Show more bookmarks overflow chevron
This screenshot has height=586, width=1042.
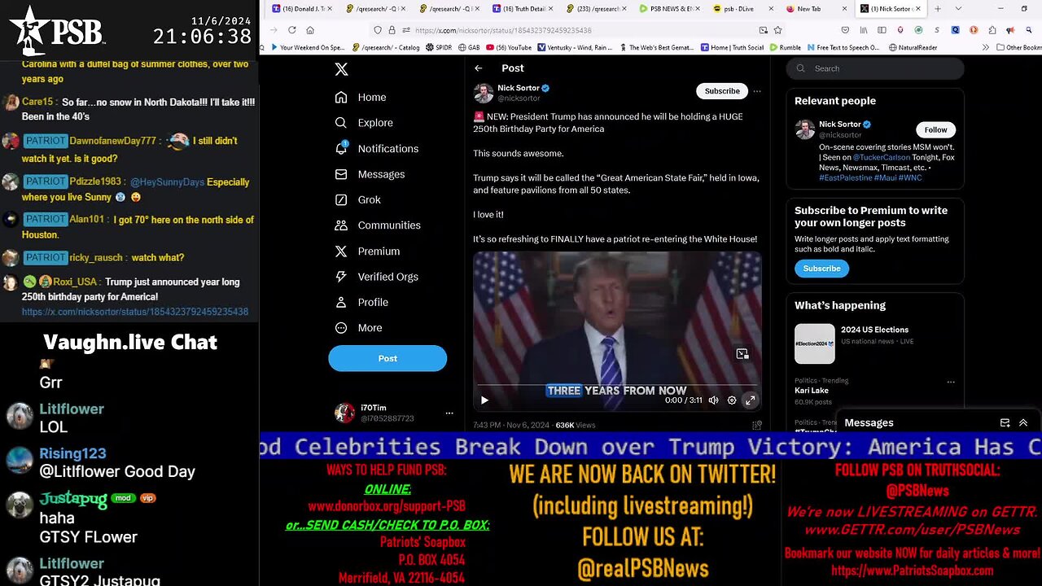tap(986, 48)
